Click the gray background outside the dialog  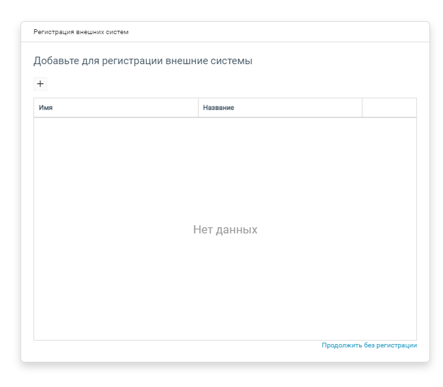click(10, 205)
